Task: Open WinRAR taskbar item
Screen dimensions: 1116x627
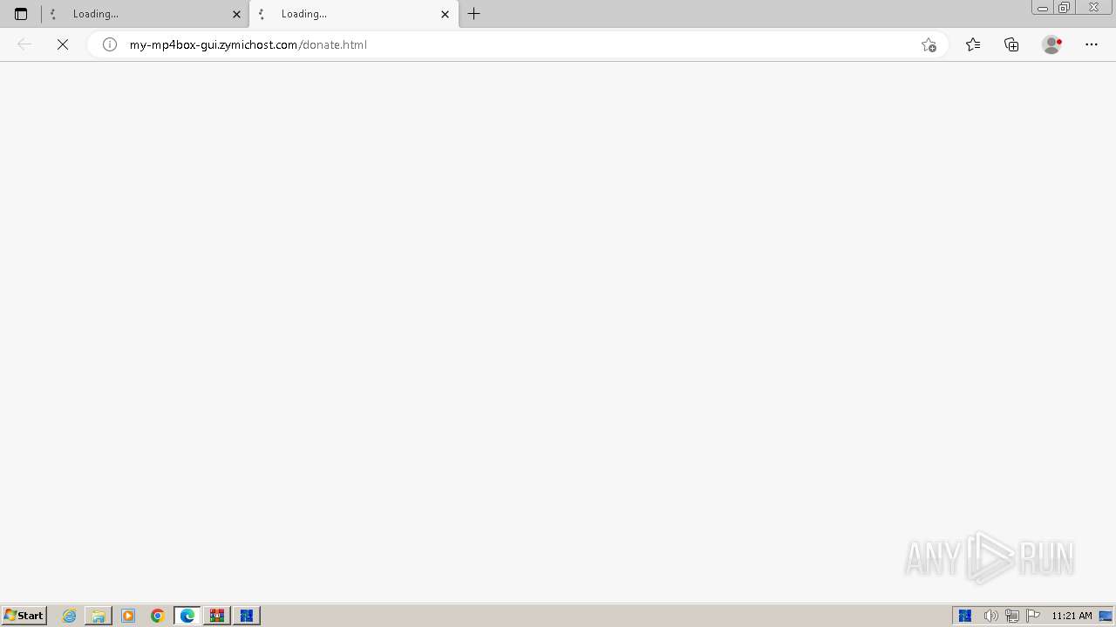Action: 217,616
